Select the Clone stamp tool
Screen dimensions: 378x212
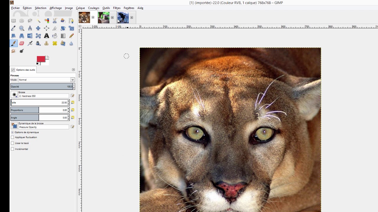[46, 44]
